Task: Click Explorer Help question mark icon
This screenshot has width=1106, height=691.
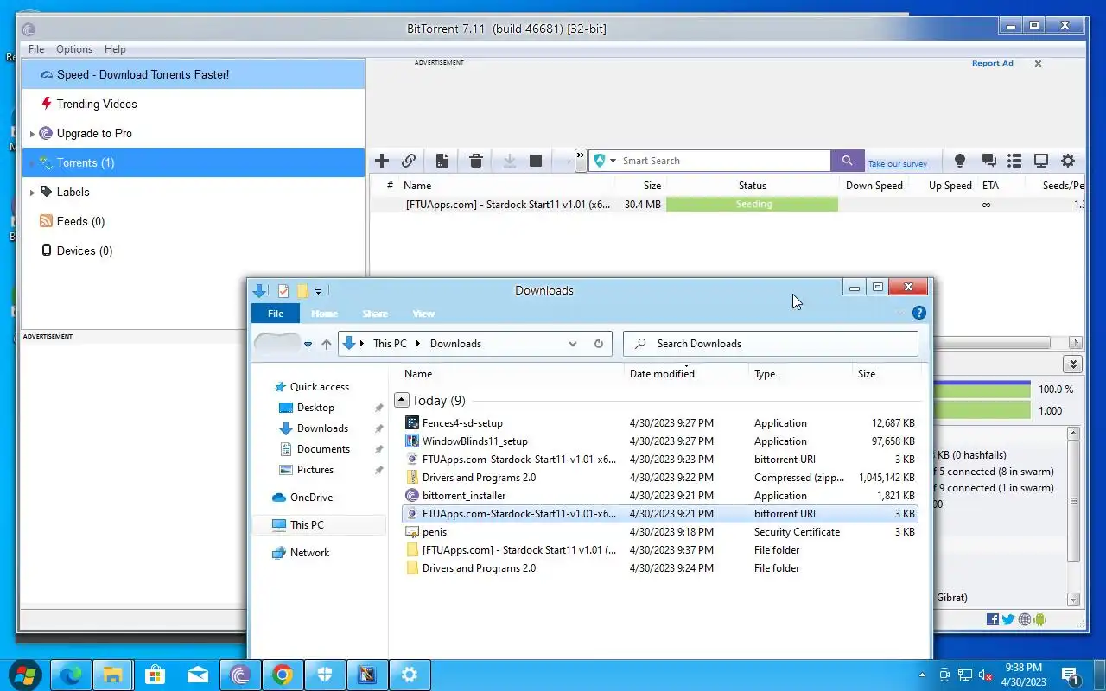Action: (919, 313)
